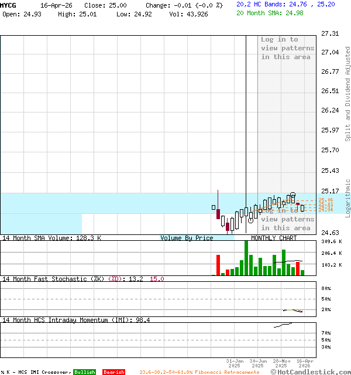The height and width of the screenshot is (375, 351).
Task: Click the small hollow candle left of the red candle
Action: (x=214, y=207)
